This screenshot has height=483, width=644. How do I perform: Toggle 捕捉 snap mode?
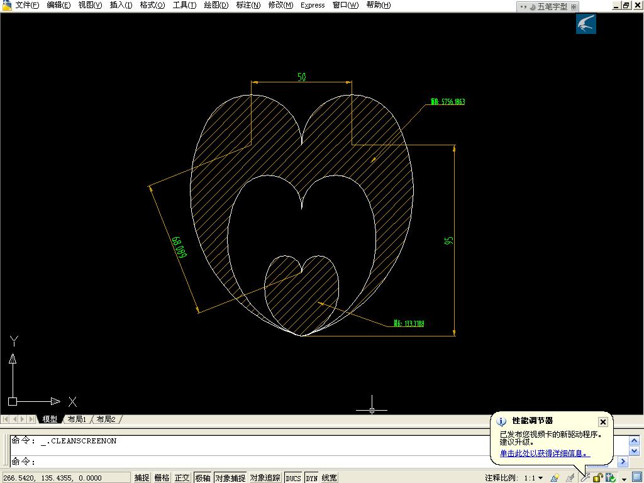[142, 478]
